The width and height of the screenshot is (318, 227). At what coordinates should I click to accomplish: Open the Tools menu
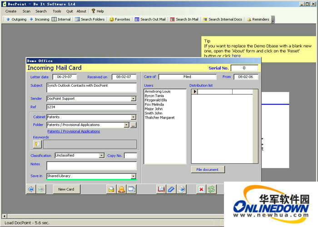click(x=57, y=11)
